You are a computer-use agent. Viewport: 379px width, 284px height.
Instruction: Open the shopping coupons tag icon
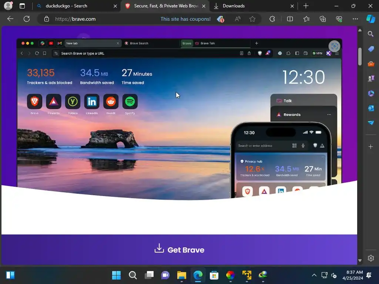(221, 19)
